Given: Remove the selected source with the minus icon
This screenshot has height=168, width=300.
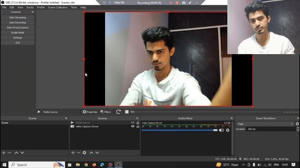Looking at the screenshot, I should pos(79,153).
